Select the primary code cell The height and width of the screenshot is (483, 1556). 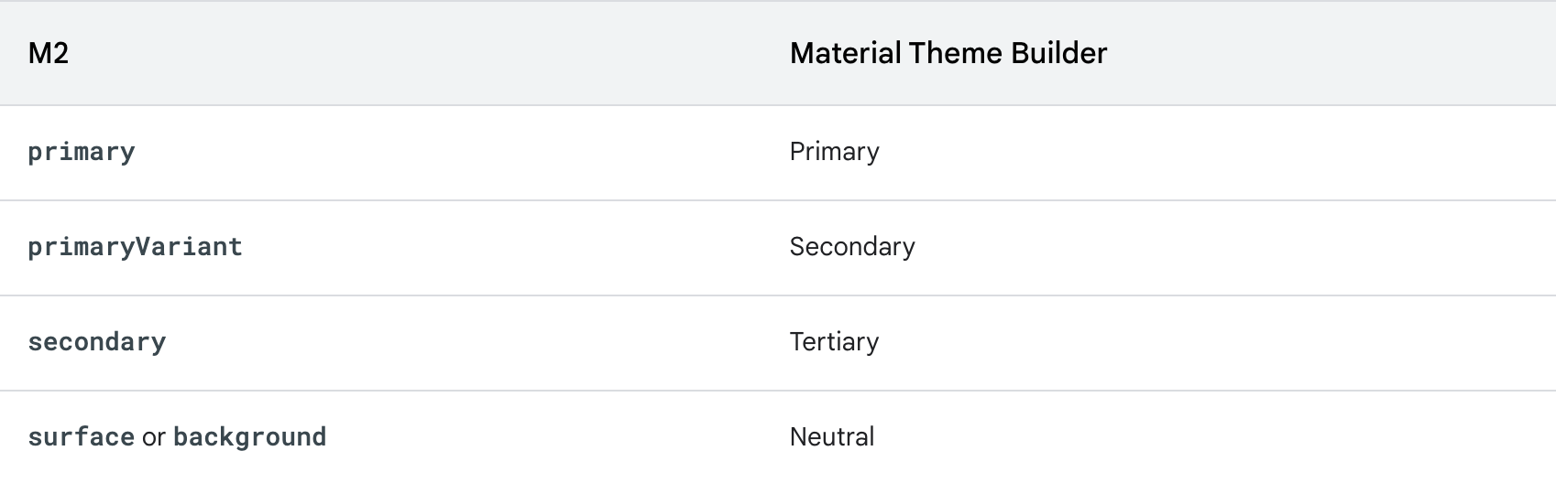click(x=82, y=152)
